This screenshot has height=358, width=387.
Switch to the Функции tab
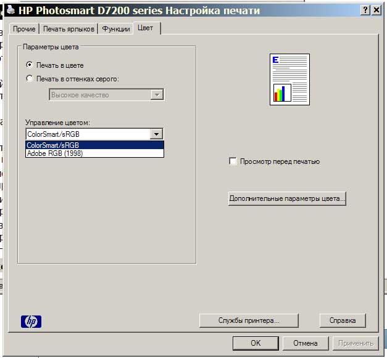[116, 29]
